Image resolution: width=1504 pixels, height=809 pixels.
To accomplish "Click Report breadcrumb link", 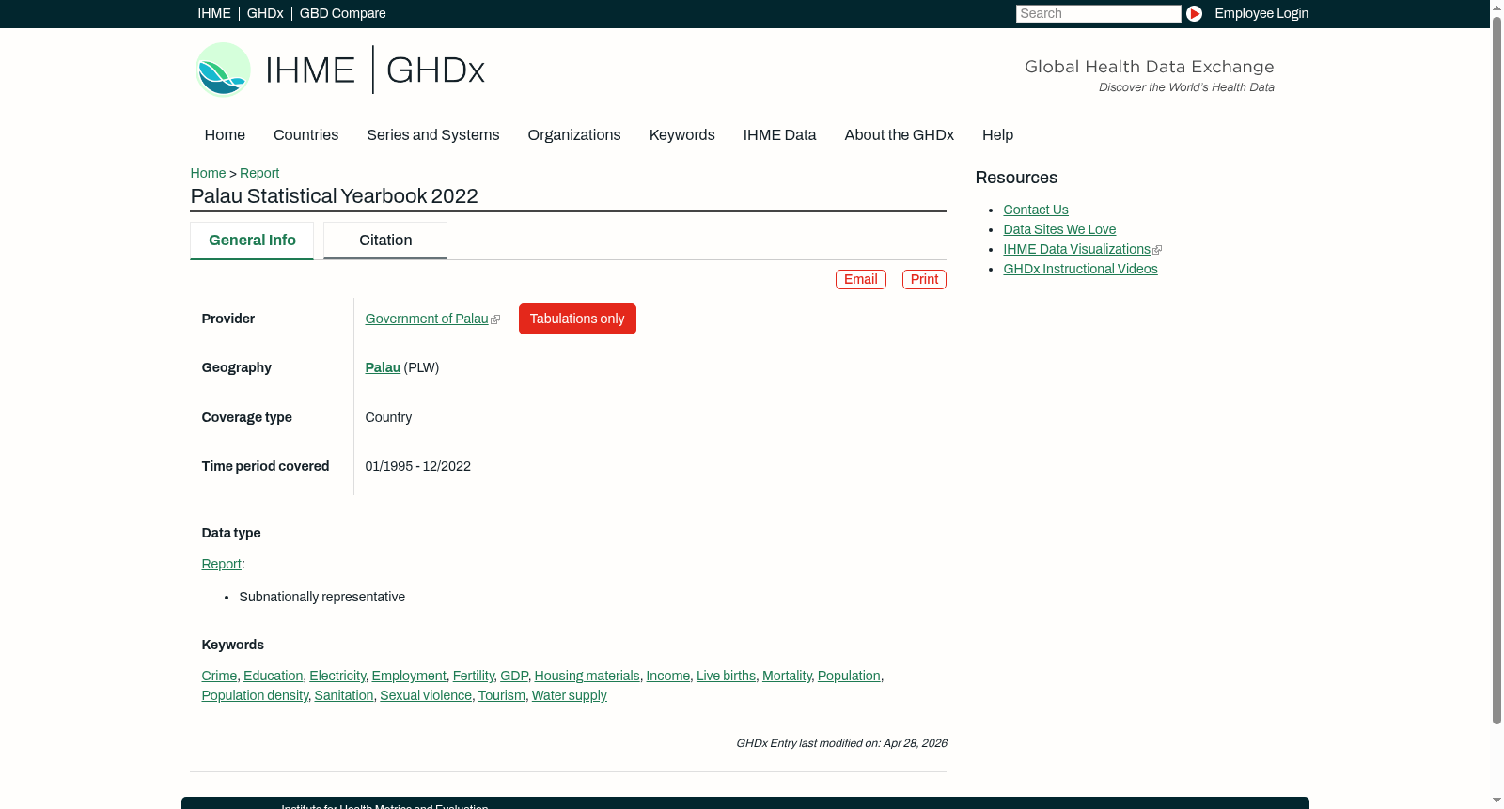I will tap(259, 173).
